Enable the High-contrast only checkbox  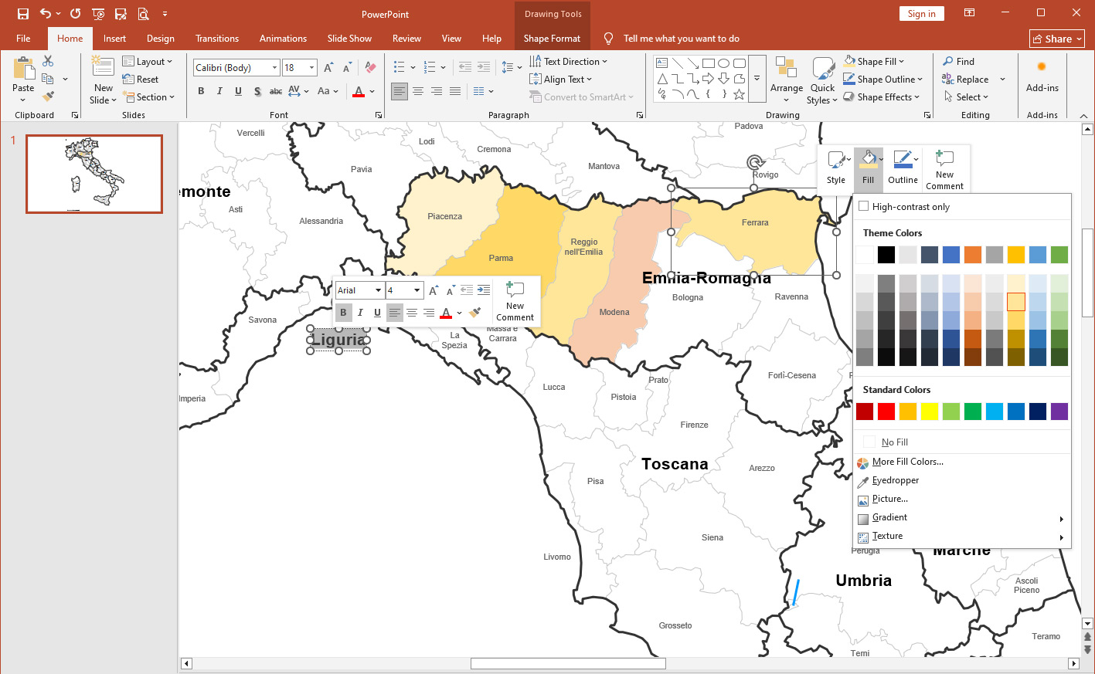(863, 206)
